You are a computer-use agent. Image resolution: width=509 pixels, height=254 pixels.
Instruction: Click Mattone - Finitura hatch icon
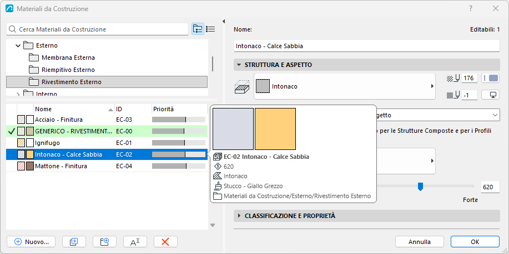click(x=21, y=167)
